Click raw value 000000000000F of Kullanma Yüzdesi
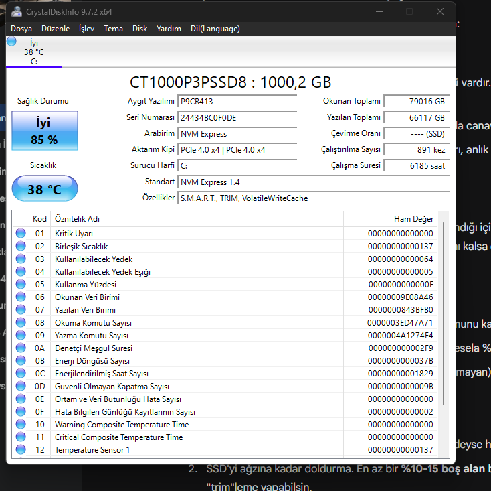Screen dimensions: 491x491 [401, 285]
